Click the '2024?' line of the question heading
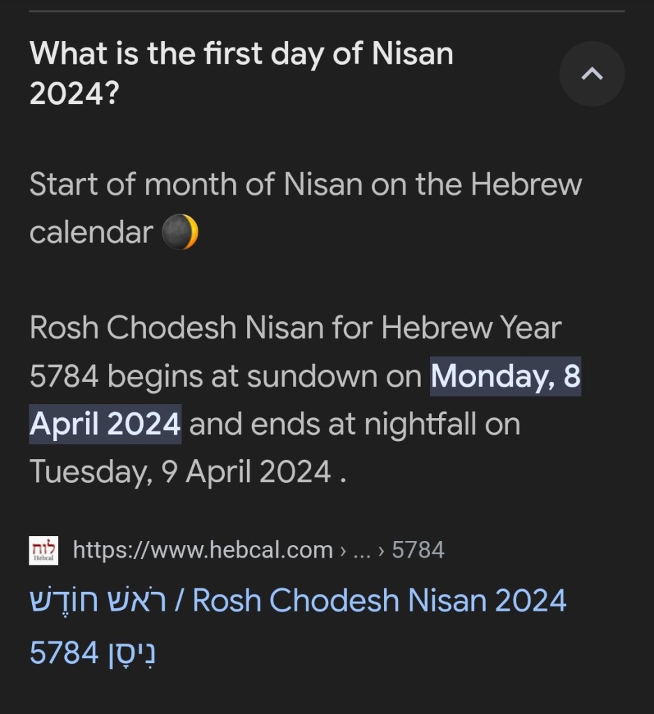This screenshot has height=714, width=654. tap(73, 94)
